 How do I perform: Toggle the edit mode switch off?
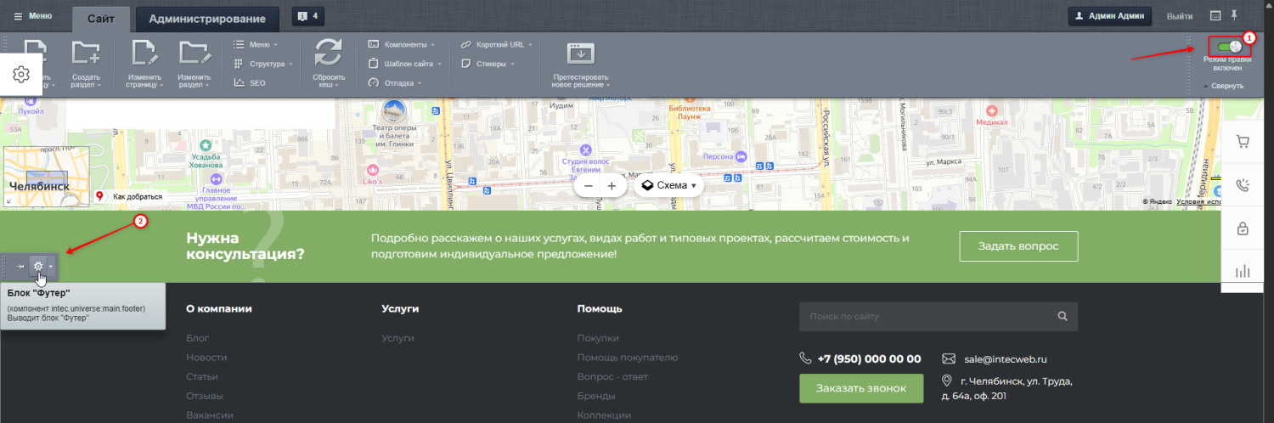coord(1228,47)
